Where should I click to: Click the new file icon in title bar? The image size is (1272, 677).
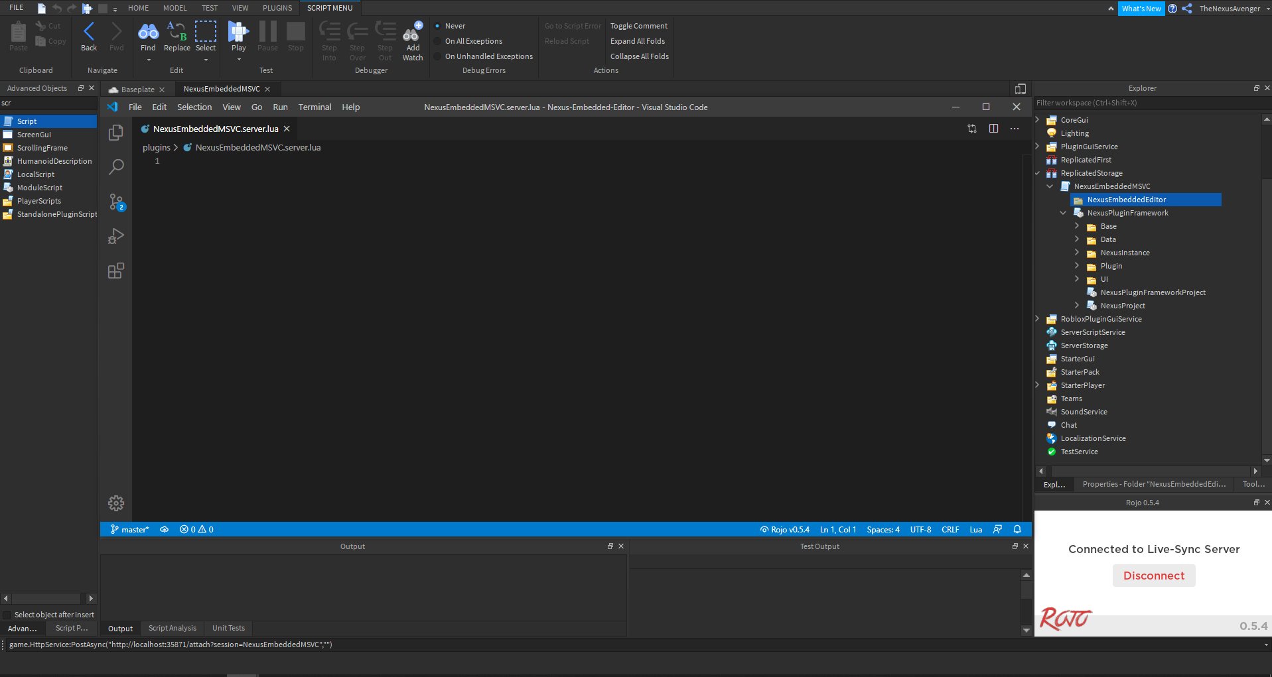42,9
